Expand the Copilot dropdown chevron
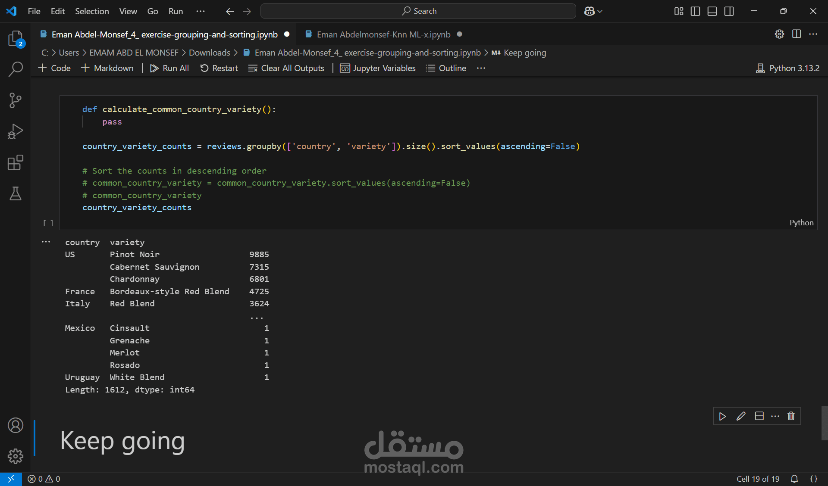The height and width of the screenshot is (486, 828). 599,11
